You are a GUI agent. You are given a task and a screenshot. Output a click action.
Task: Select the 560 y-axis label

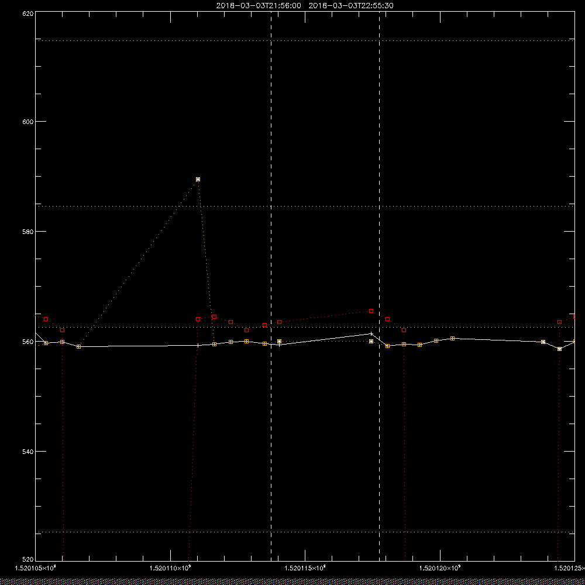pos(28,342)
